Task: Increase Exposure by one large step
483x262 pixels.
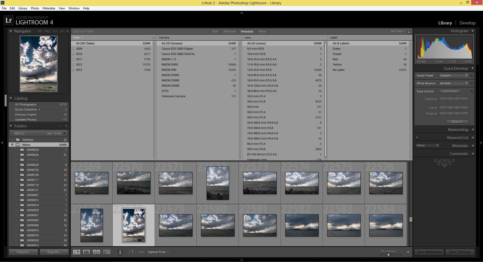Action: pyautogui.click(x=465, y=99)
